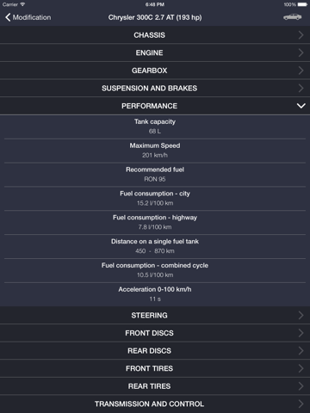This screenshot has height=413, width=310.
Task: Expand the FRONT TIRES section
Action: coord(155,368)
